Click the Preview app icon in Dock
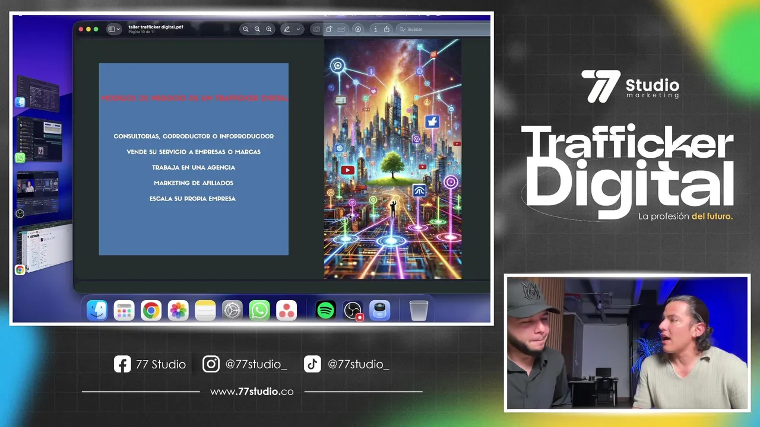The width and height of the screenshot is (760, 427). pos(379,310)
